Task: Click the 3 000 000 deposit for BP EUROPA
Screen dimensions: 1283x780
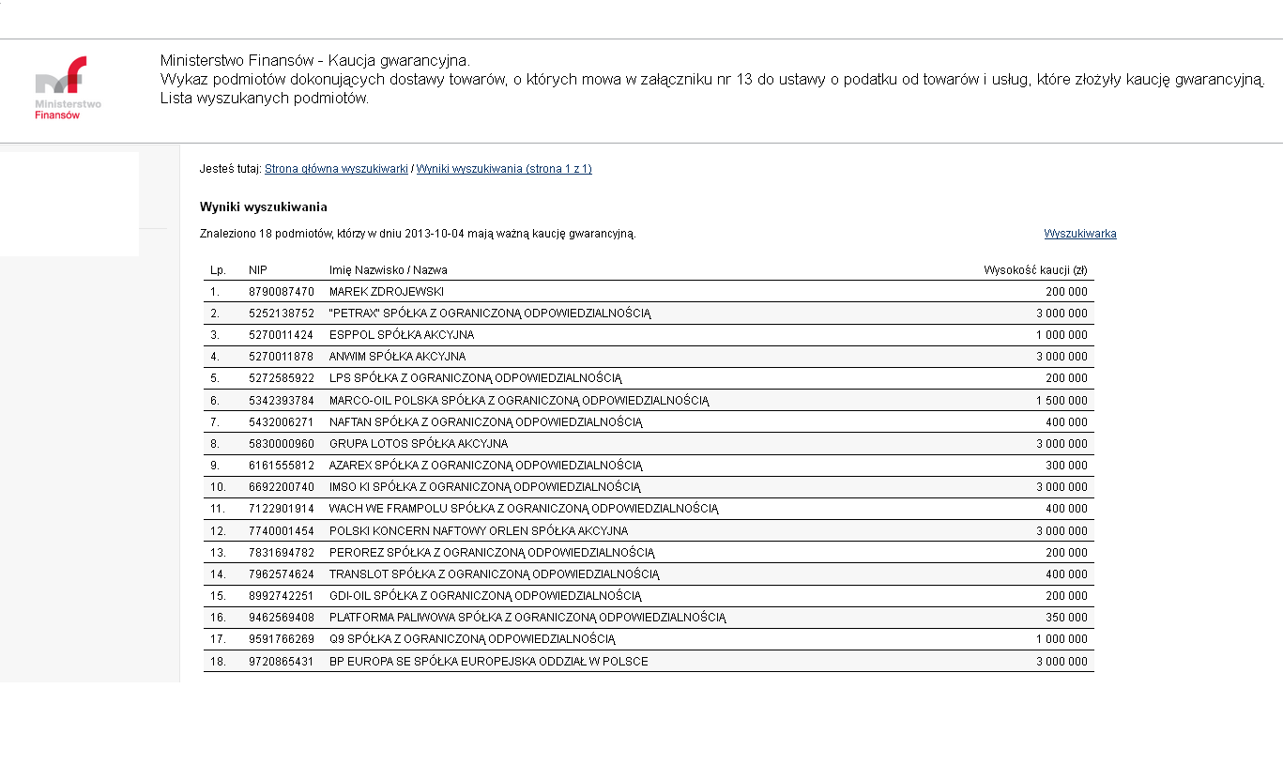Action: point(1062,662)
